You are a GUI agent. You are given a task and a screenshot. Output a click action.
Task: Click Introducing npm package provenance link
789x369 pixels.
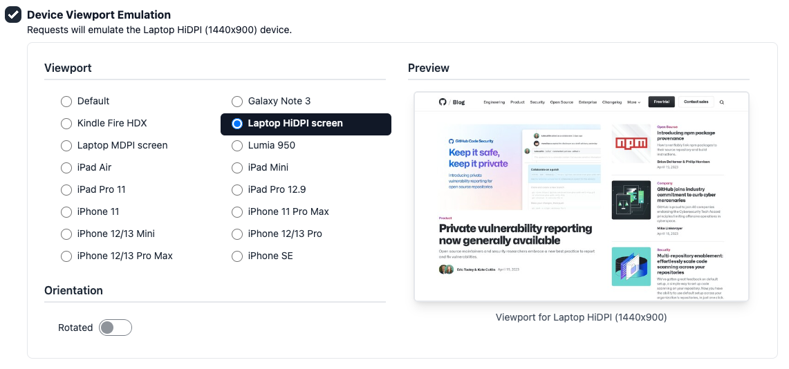coord(686,135)
